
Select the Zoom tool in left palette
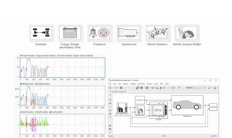(x=110, y=100)
